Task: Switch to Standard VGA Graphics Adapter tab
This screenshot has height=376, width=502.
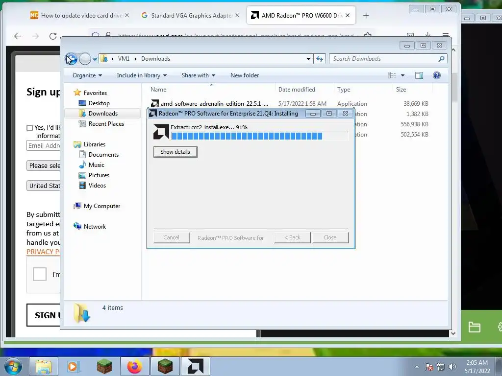Action: pos(190,15)
